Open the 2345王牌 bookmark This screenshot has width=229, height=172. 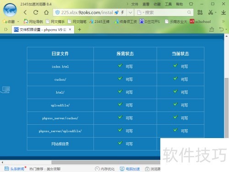[x=99, y=22]
